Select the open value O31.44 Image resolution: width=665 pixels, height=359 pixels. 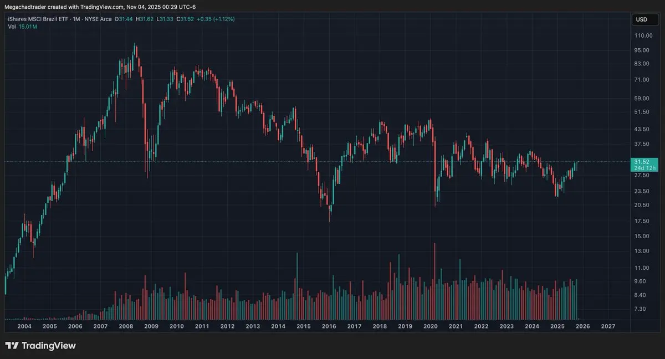pos(124,19)
